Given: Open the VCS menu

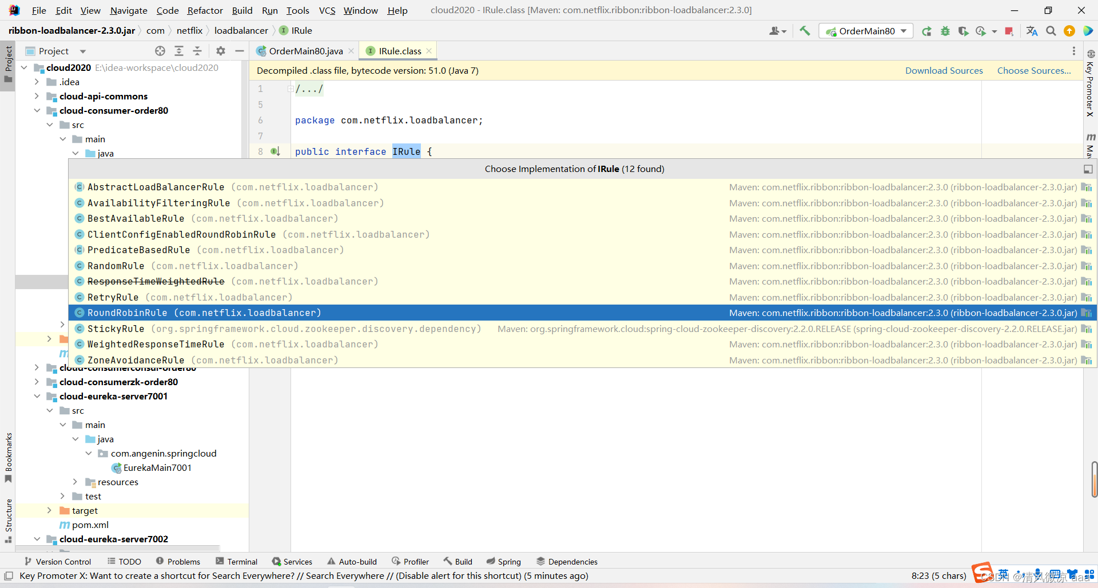Looking at the screenshot, I should click(x=327, y=10).
